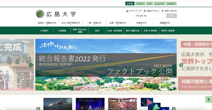212x110 pixels.
Task: Open 交通アクセス access link
Action: point(151,11)
